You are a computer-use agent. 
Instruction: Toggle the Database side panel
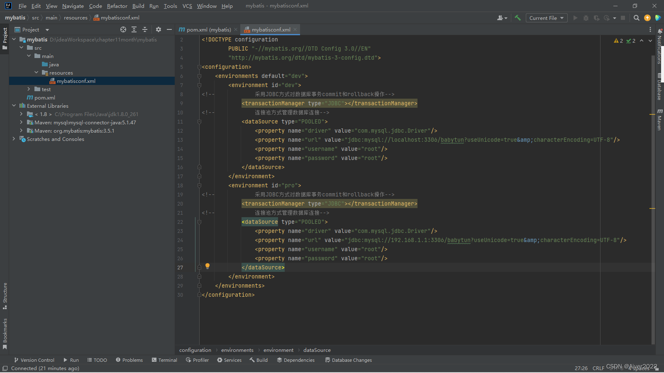(x=659, y=87)
